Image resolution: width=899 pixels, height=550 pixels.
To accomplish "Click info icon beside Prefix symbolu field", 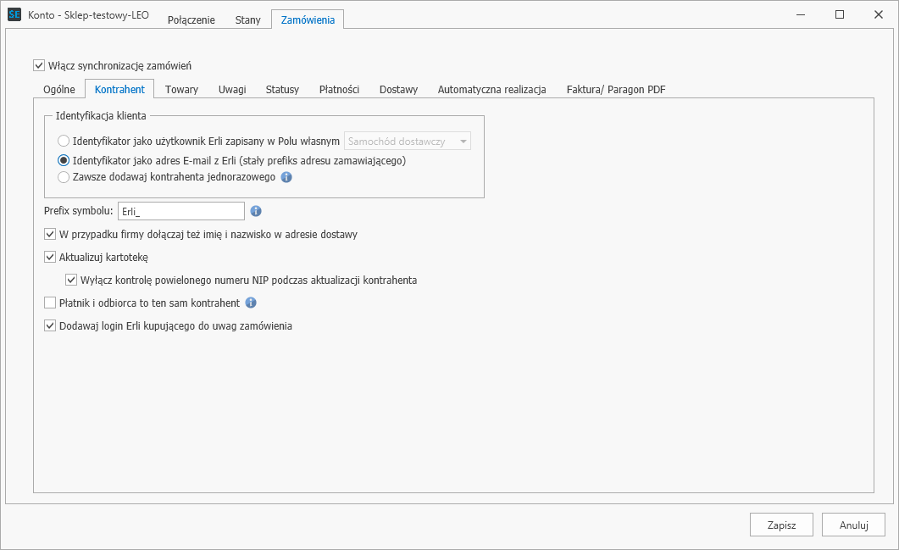I will tap(256, 211).
